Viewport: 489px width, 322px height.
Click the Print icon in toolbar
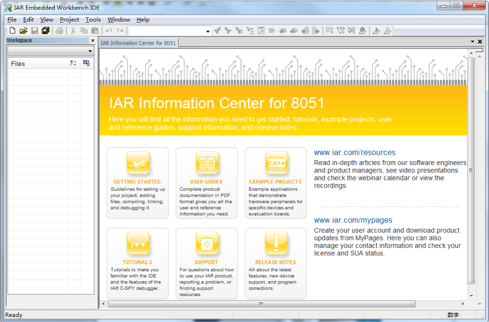point(59,31)
